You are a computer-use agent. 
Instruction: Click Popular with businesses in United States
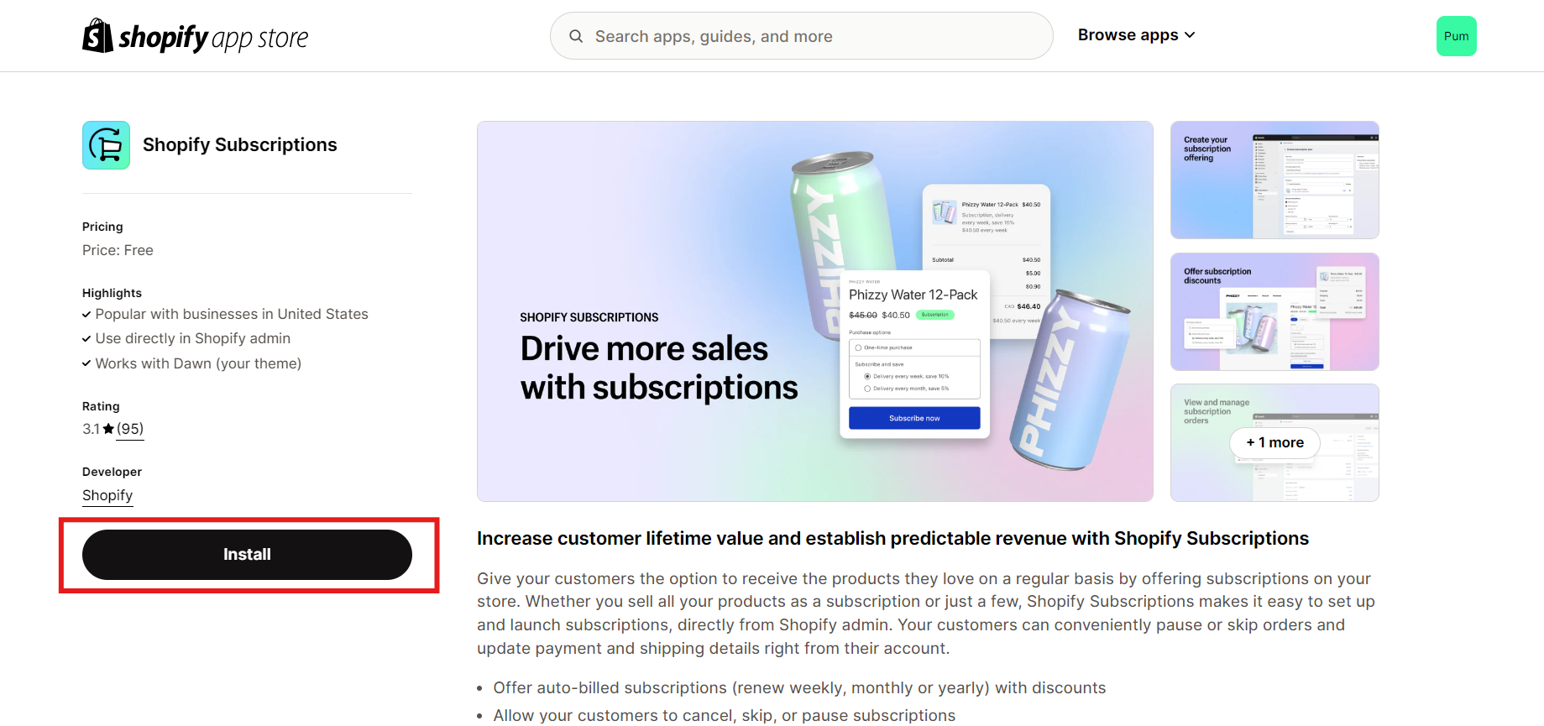232,314
